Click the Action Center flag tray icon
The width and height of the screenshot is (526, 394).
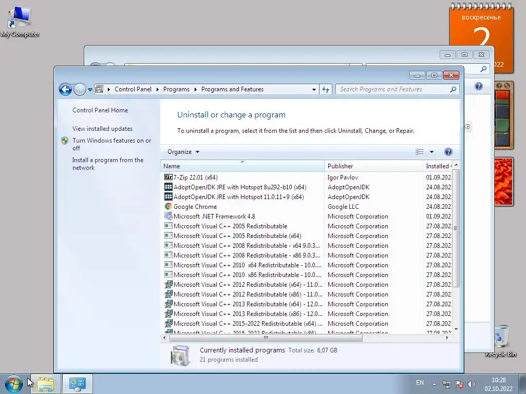pyautogui.click(x=459, y=384)
